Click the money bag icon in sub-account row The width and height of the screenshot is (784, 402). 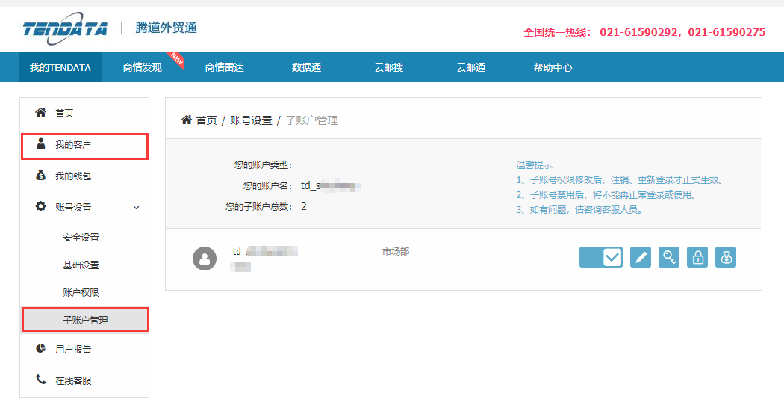(726, 257)
